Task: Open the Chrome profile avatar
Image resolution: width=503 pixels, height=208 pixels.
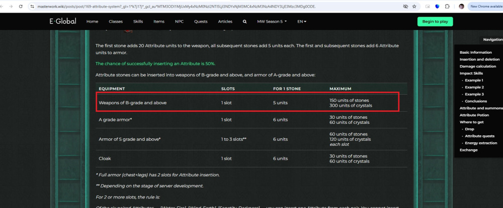Action: (x=461, y=7)
